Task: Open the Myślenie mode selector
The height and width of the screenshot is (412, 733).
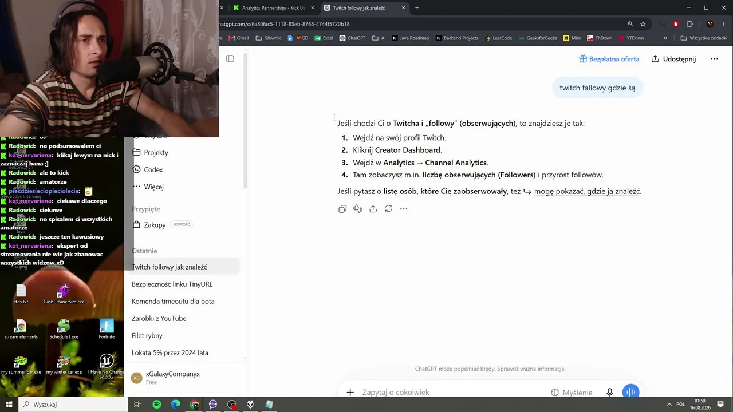Action: [572, 393]
